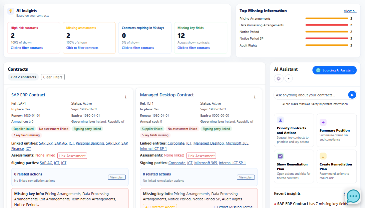Viewport: 365px width, 208px height.
Task: Click the AI Assistant settings gear icon
Action: point(279,79)
